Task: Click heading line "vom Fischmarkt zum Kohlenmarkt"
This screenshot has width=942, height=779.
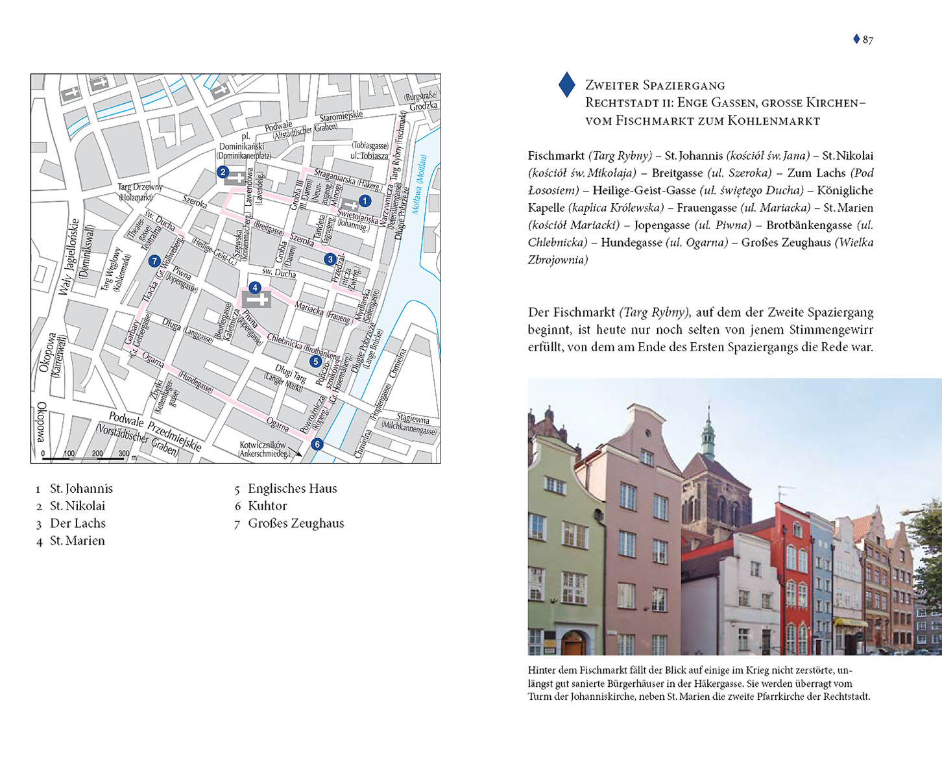Action: [x=703, y=121]
